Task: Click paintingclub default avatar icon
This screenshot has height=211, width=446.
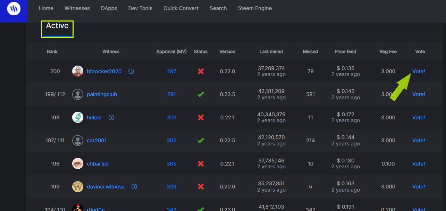Action: 78,94
